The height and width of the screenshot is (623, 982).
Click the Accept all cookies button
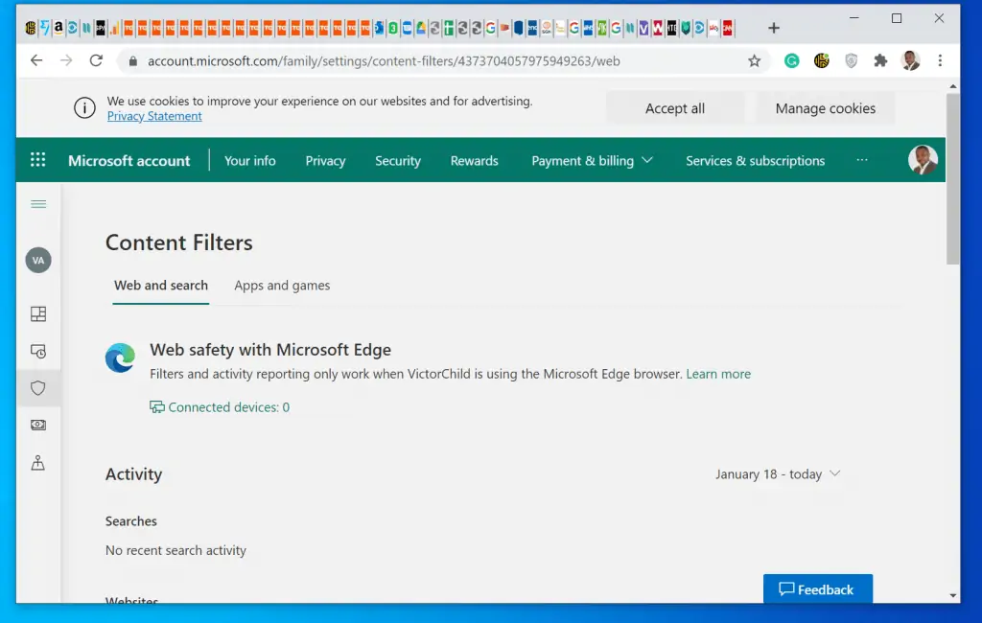pos(674,108)
